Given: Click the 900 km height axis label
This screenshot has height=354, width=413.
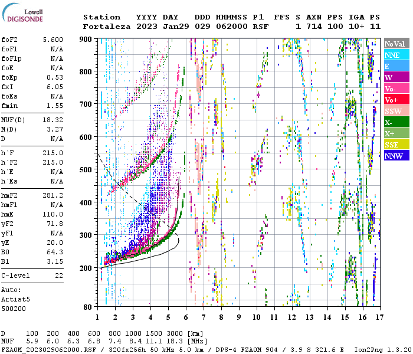Looking at the screenshot, I should pyautogui.click(x=86, y=40).
